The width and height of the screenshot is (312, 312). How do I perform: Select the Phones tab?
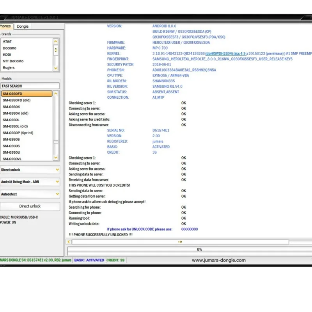click(5, 26)
